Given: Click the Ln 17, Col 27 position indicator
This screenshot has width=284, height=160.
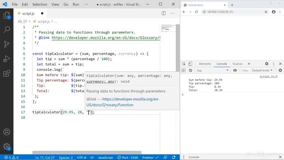Looking at the screenshot, I should (x=45, y=157).
